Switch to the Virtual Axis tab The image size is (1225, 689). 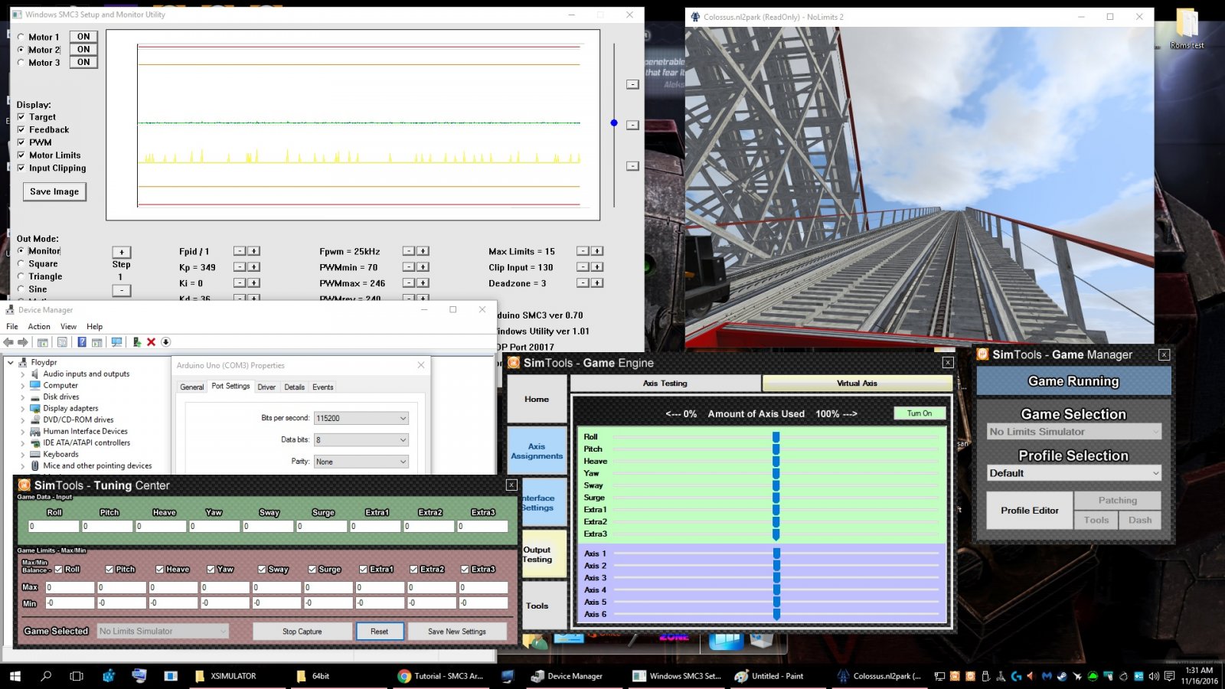(x=857, y=383)
